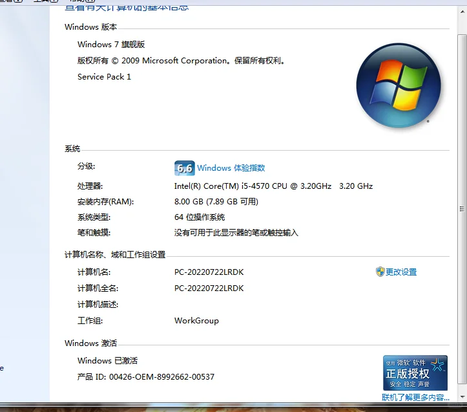Image resolution: width=467 pixels, height=412 pixels.
Task: Click the 处理器 label
Action: click(90, 186)
